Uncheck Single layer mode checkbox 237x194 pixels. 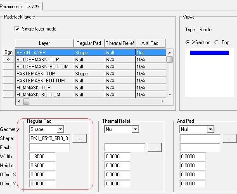tap(17, 29)
